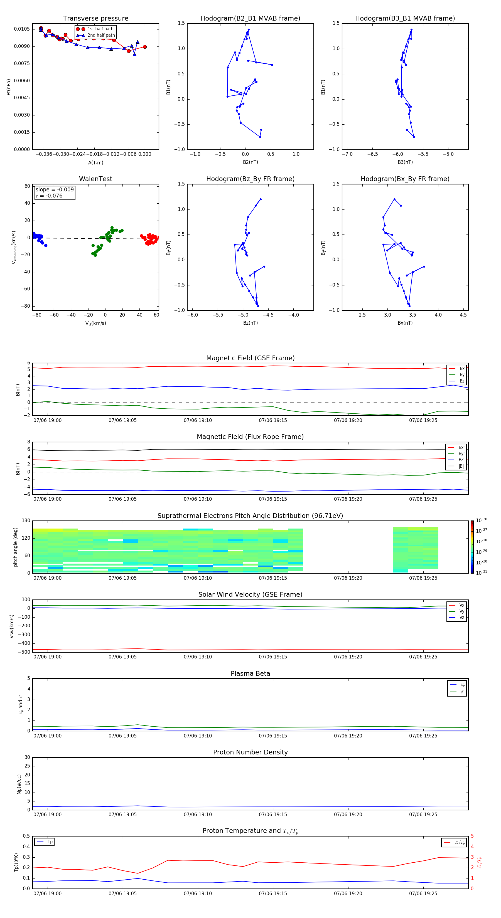Click the 'Proton Number Density' title

[x=250, y=752]
